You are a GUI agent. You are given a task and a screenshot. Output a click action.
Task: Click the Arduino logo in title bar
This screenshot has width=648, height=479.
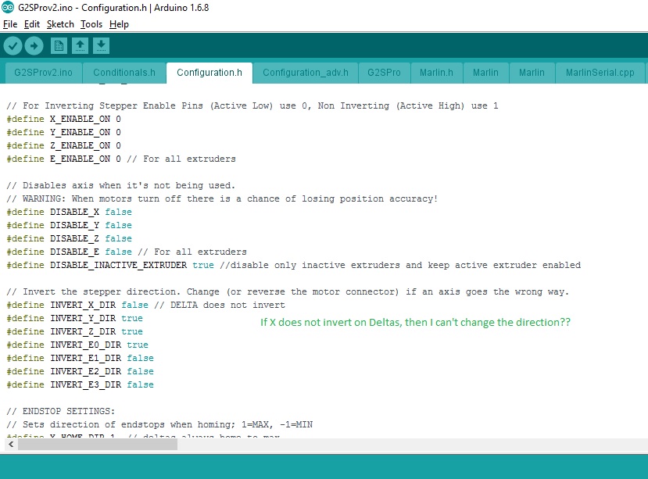click(x=9, y=8)
